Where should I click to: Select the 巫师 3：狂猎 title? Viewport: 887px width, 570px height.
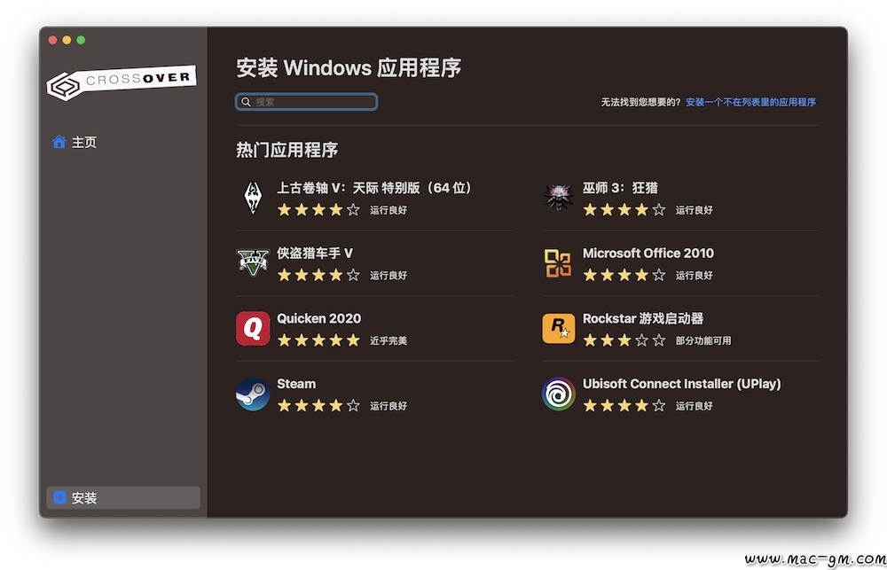click(x=620, y=188)
